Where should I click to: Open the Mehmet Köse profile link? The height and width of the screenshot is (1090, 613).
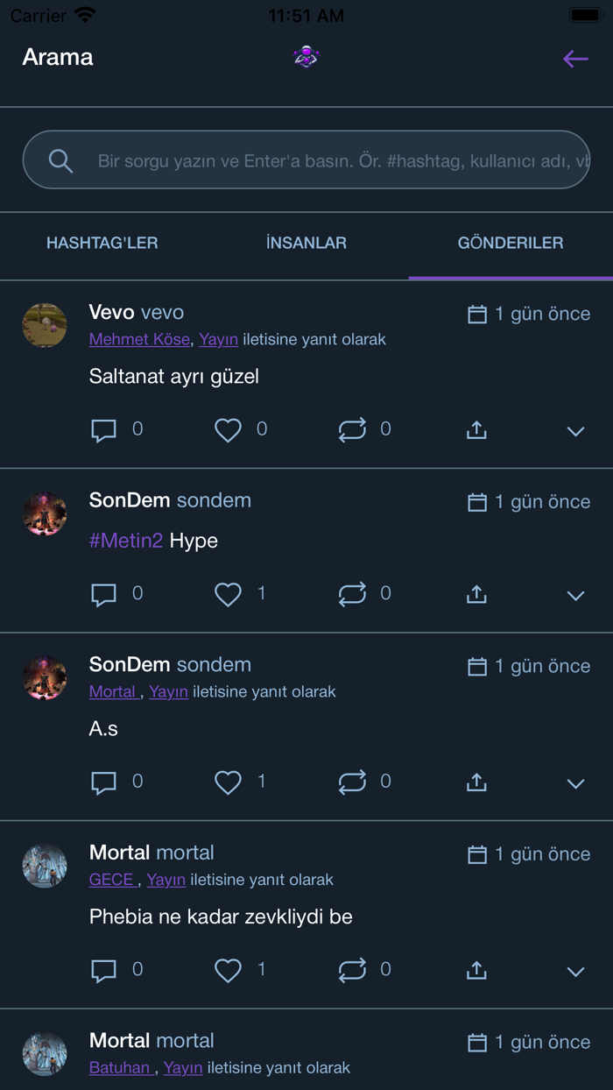coord(139,339)
